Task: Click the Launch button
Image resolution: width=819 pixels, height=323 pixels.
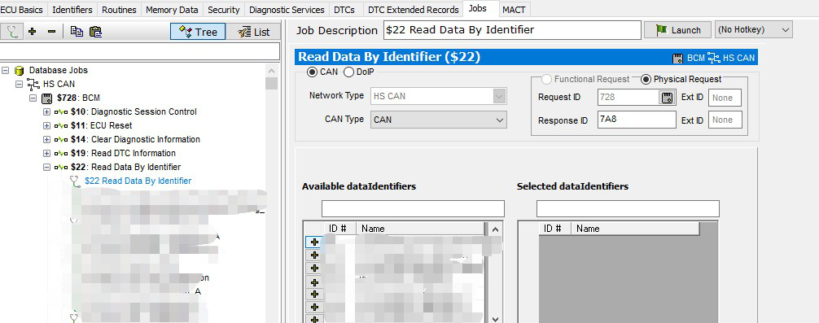Action: click(x=677, y=30)
